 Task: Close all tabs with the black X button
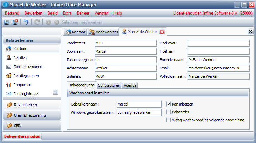coord(250,32)
